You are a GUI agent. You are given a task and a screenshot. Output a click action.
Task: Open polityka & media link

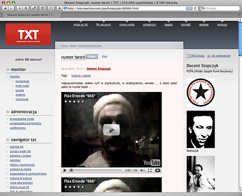(20, 169)
